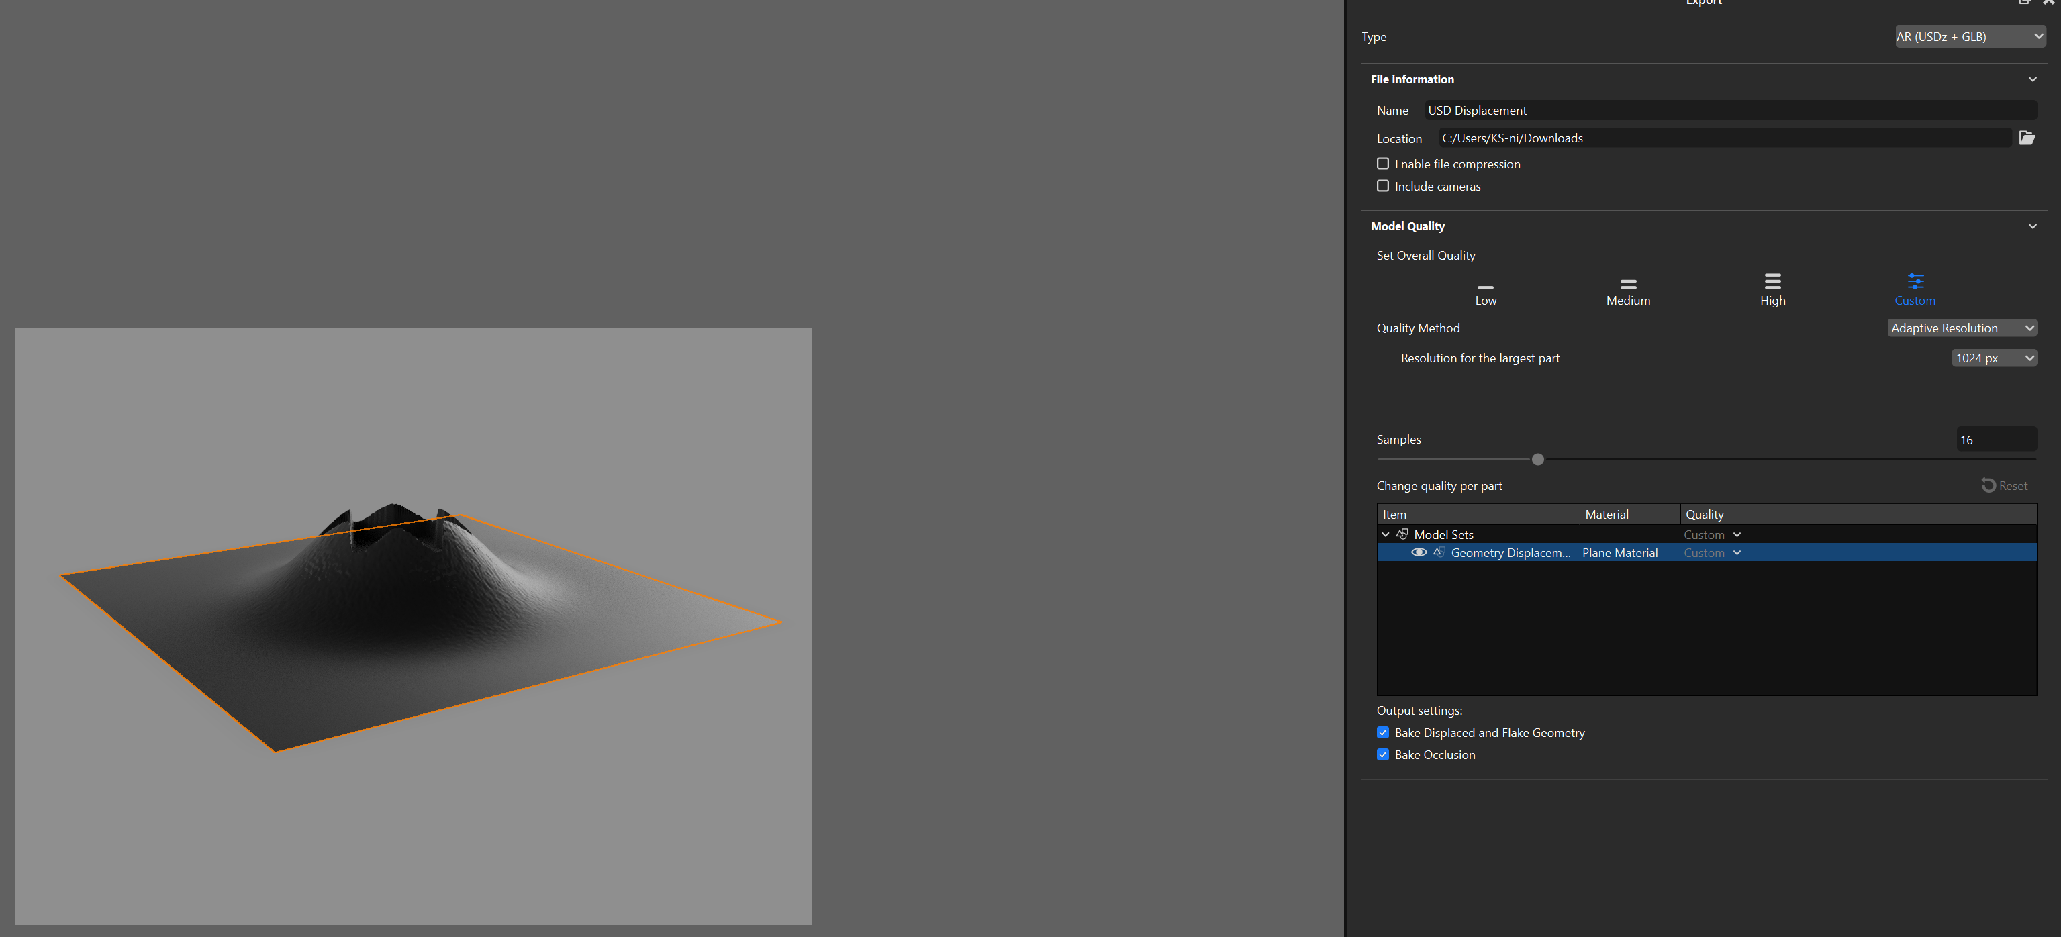2061x937 pixels.
Task: Enable file compression checkbox
Action: 1382,163
